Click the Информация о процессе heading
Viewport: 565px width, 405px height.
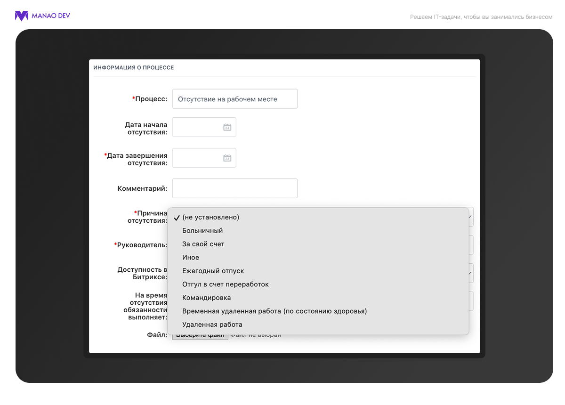click(134, 68)
